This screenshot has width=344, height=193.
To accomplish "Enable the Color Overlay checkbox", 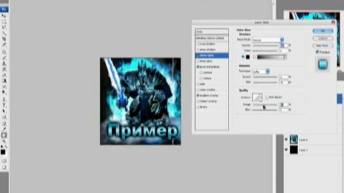I will (x=198, y=90).
